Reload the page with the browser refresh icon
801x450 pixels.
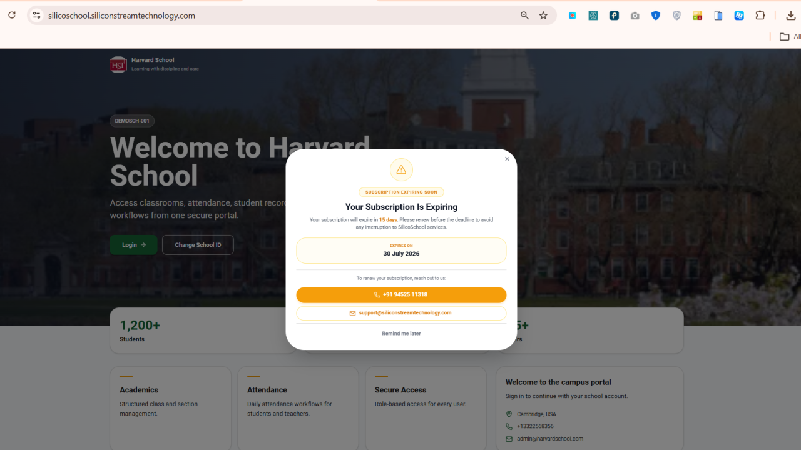pos(11,15)
